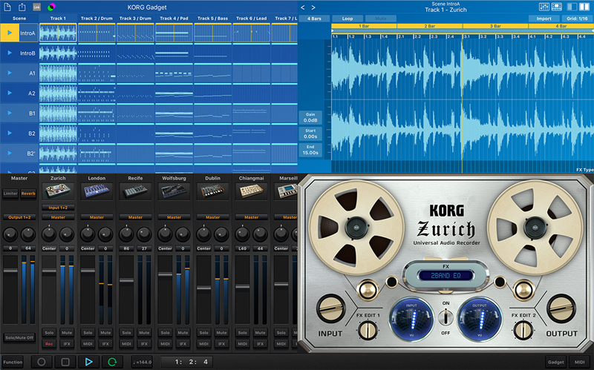Viewport: 594px width, 370px height.
Task: Click the End 15.00s field
Action: (x=310, y=151)
